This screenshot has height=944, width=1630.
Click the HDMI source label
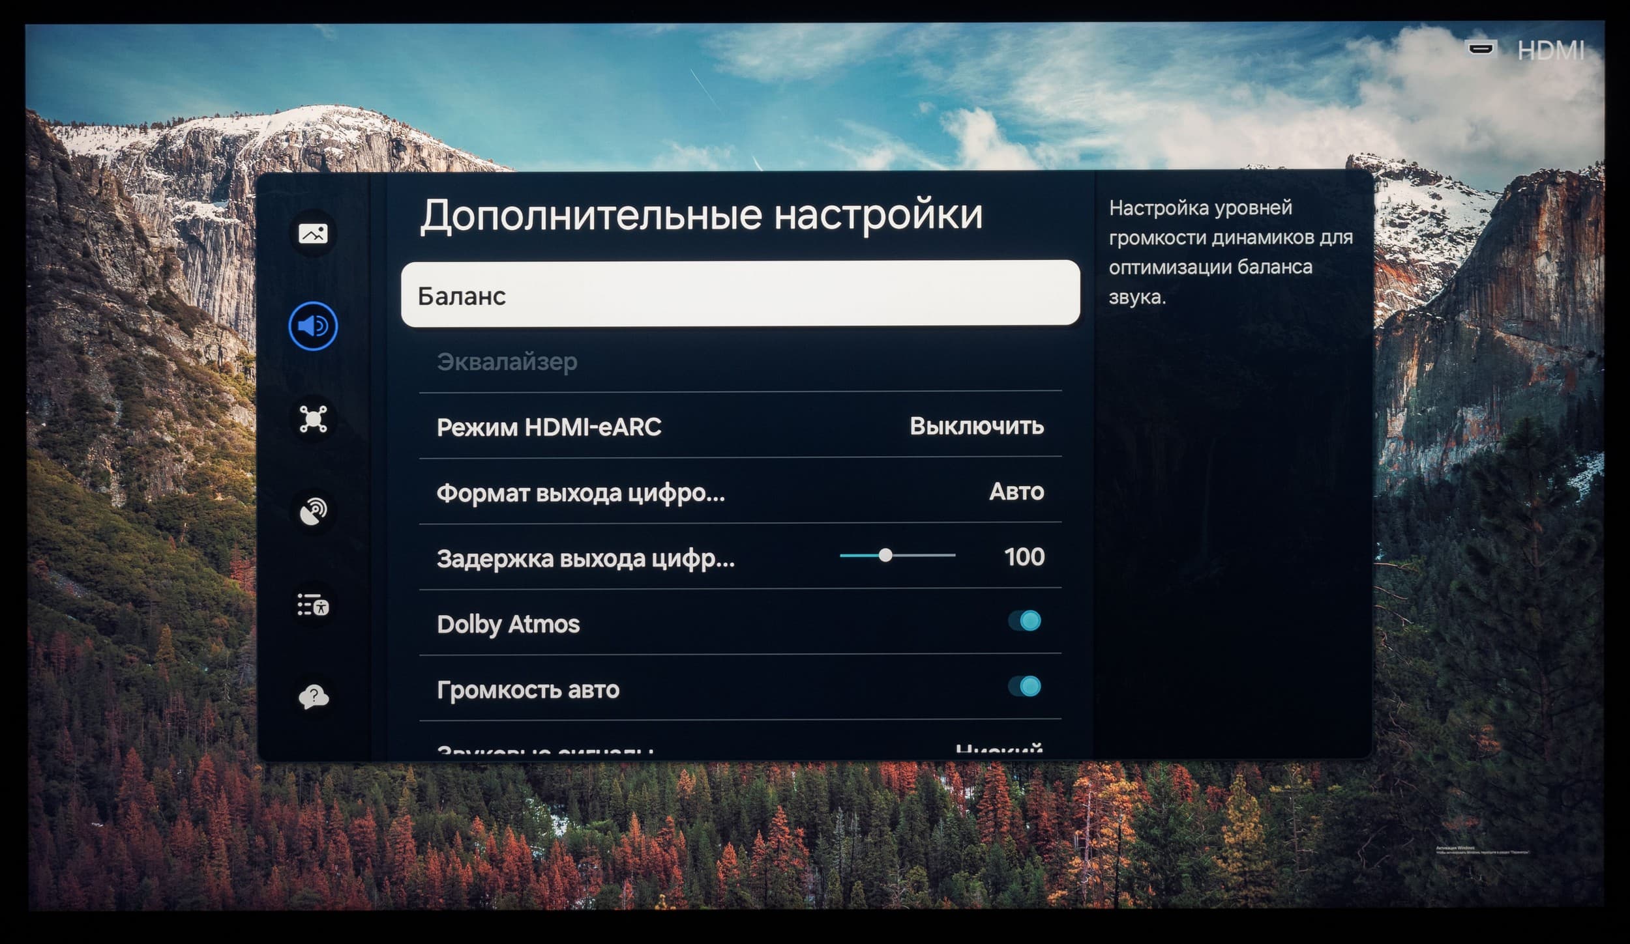click(1550, 51)
